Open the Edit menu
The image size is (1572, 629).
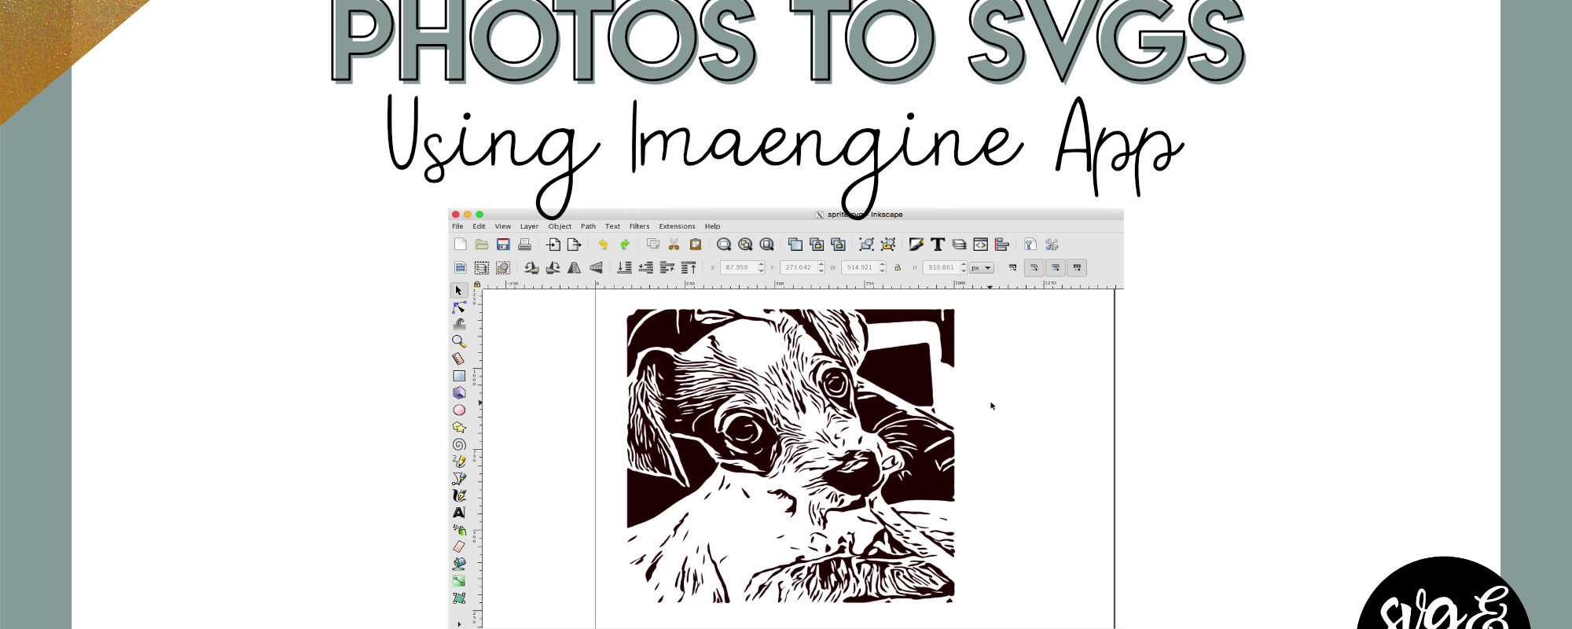tap(479, 226)
